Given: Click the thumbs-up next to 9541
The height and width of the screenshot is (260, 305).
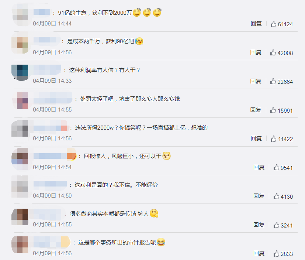Looking at the screenshot, I should point(276,168).
